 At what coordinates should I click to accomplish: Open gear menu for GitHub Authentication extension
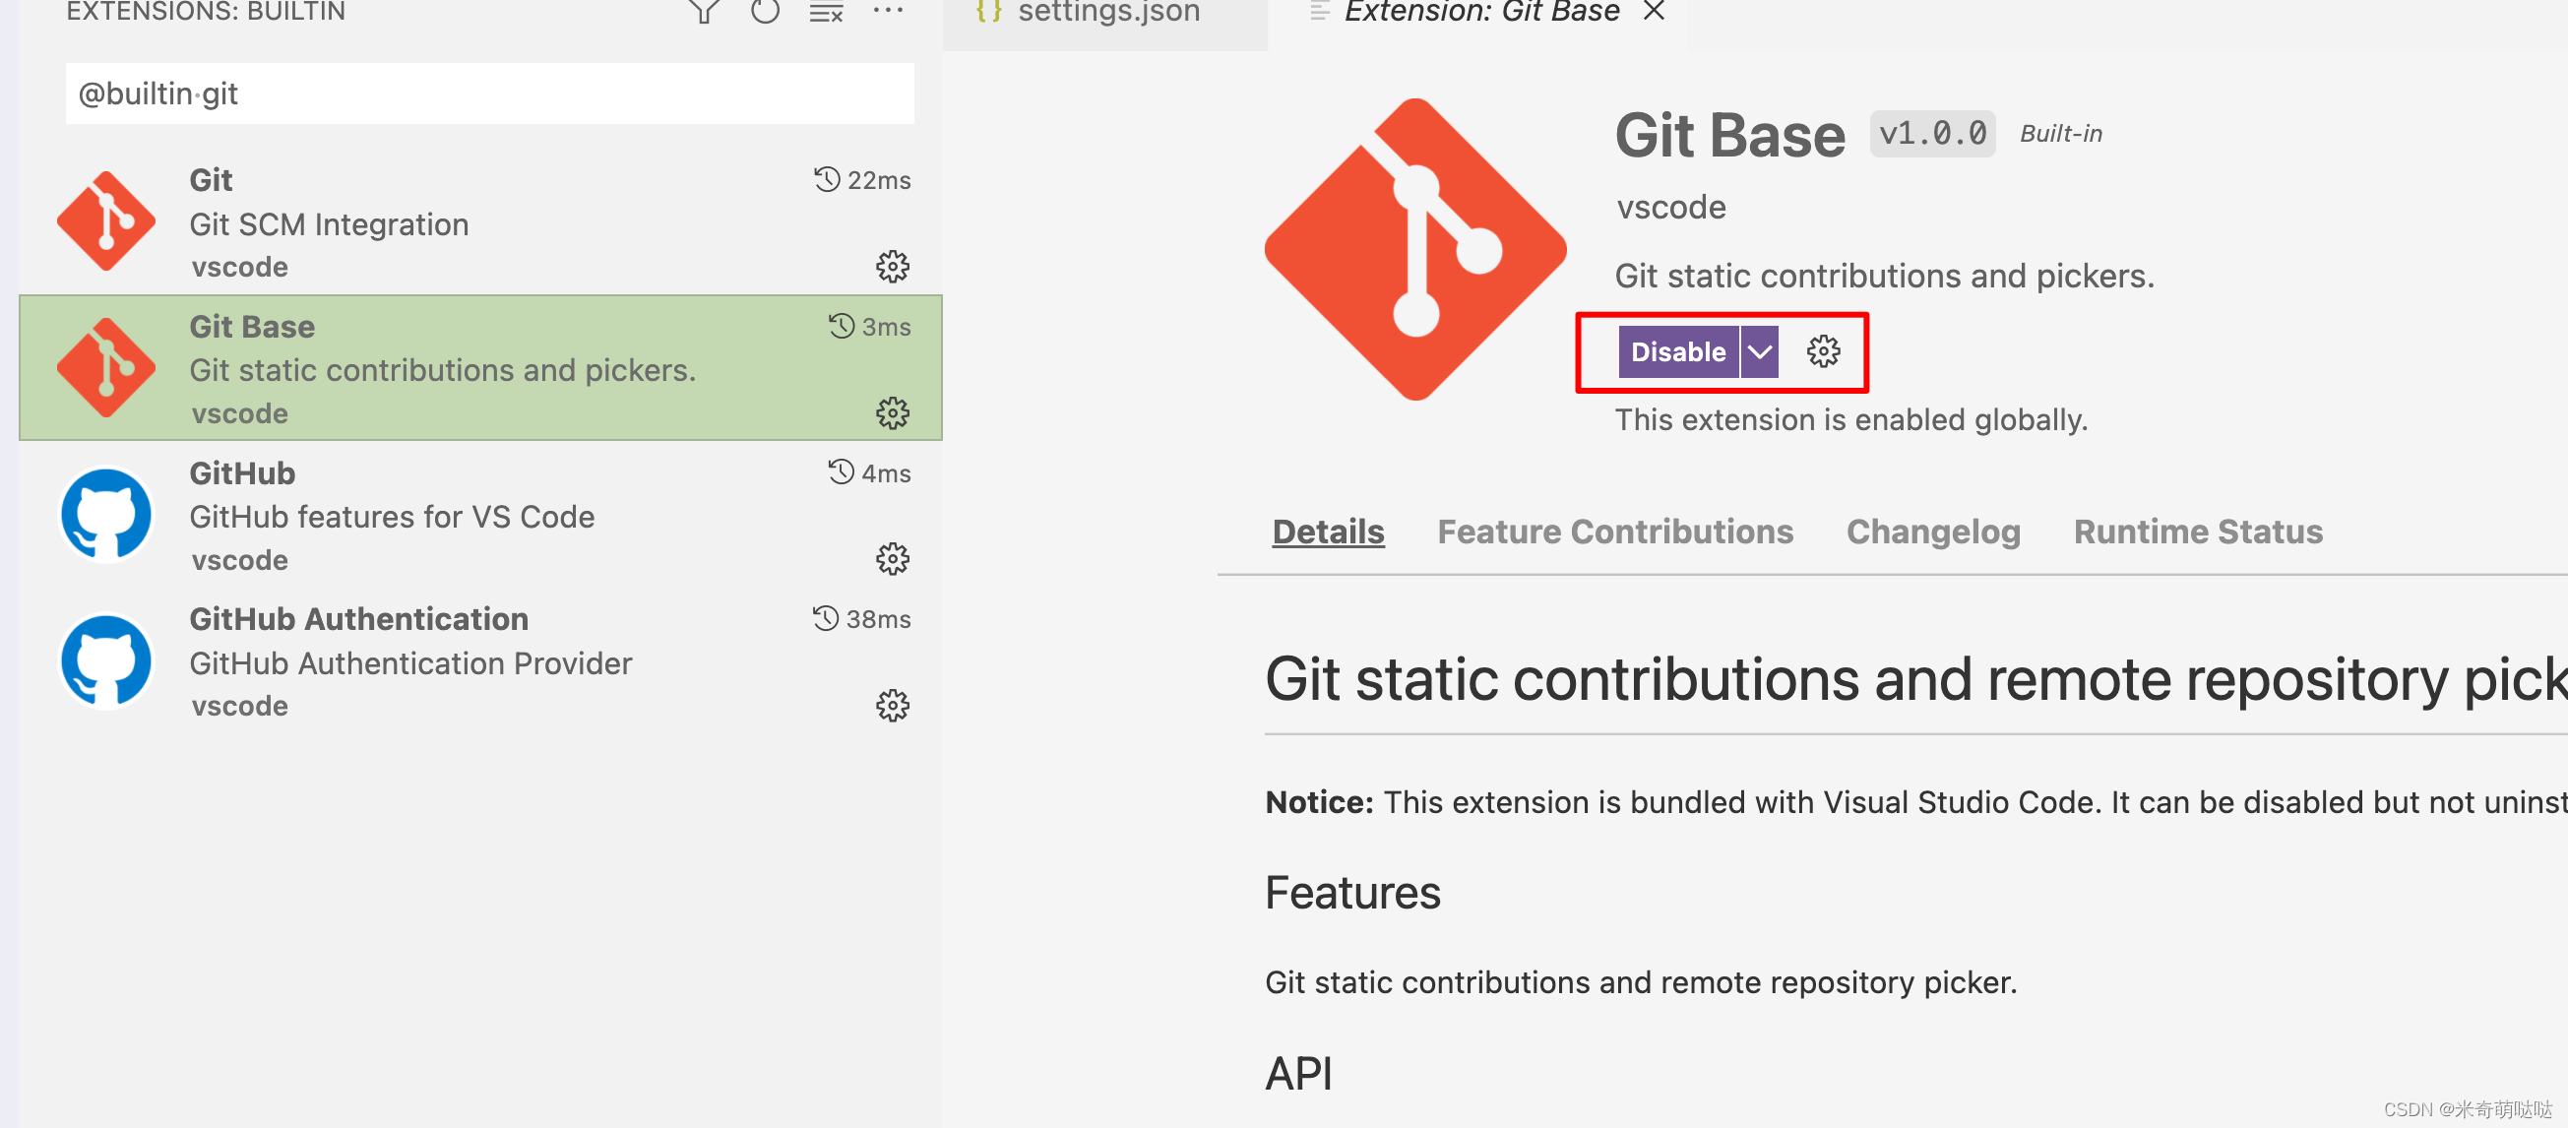pyautogui.click(x=892, y=706)
